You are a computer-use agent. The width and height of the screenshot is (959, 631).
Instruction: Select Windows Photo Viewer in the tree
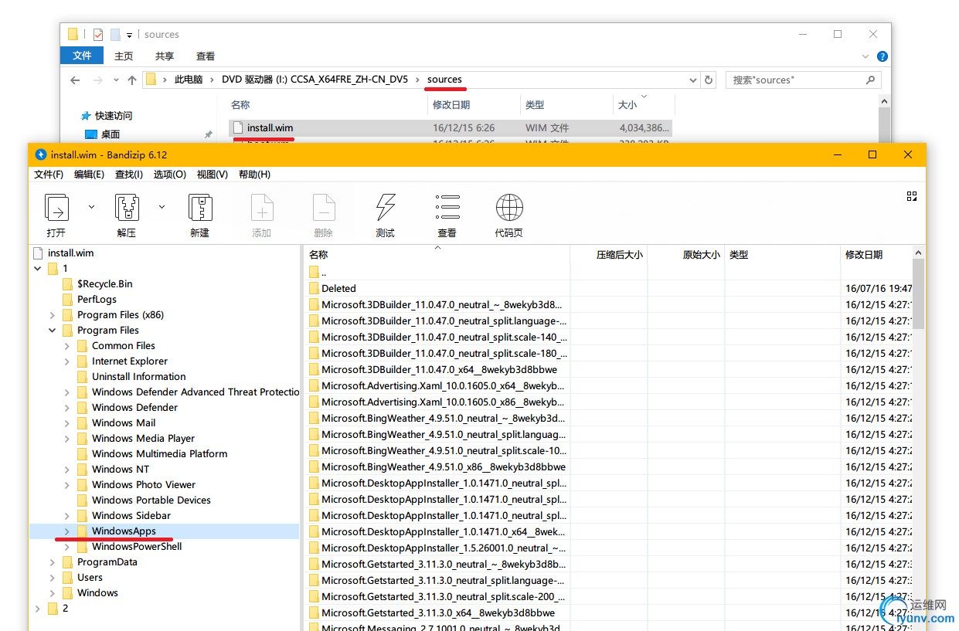click(144, 484)
